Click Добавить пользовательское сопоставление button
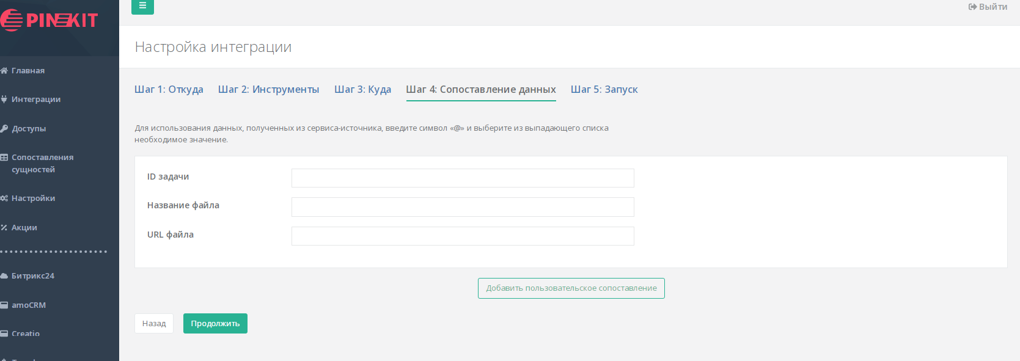Image resolution: width=1020 pixels, height=361 pixels. [571, 288]
